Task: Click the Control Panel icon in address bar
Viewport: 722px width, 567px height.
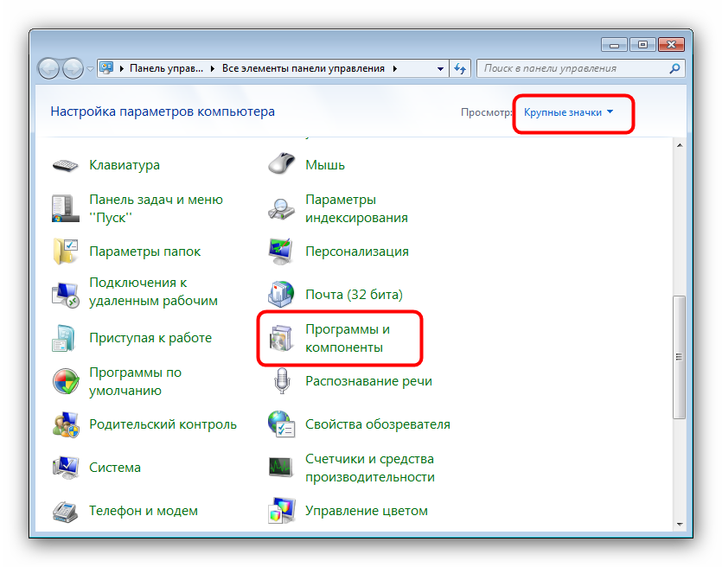Action: click(x=107, y=68)
